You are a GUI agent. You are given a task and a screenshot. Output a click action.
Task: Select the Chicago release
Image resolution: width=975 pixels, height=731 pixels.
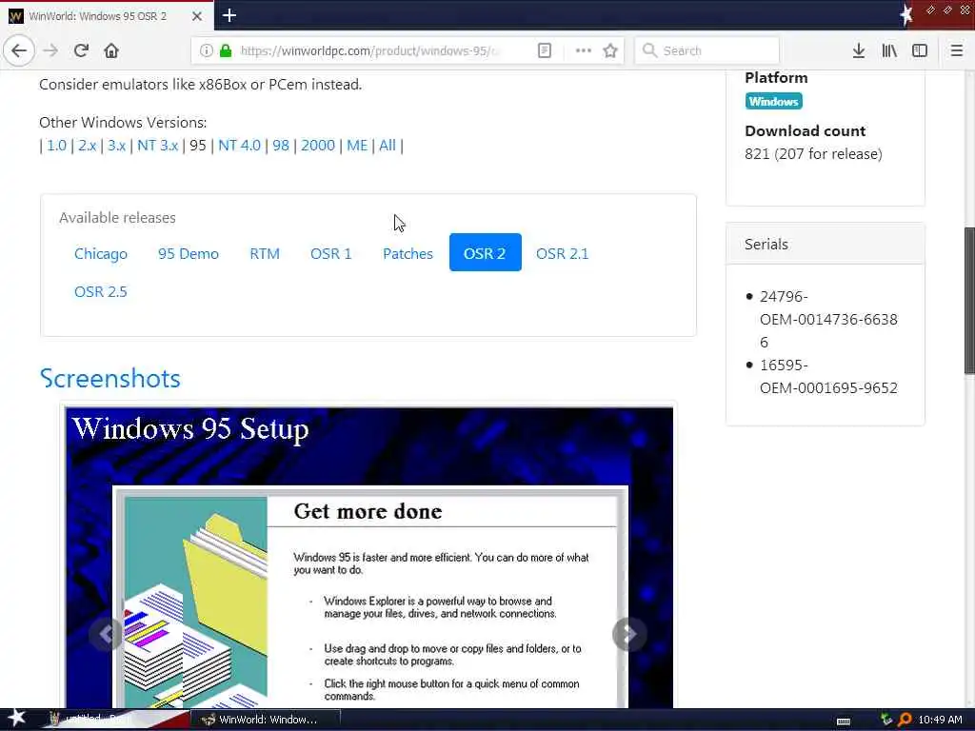pyautogui.click(x=101, y=253)
